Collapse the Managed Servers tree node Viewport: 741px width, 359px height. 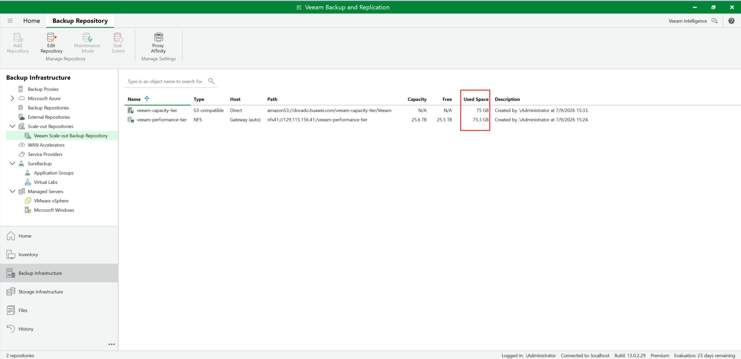pyautogui.click(x=12, y=192)
